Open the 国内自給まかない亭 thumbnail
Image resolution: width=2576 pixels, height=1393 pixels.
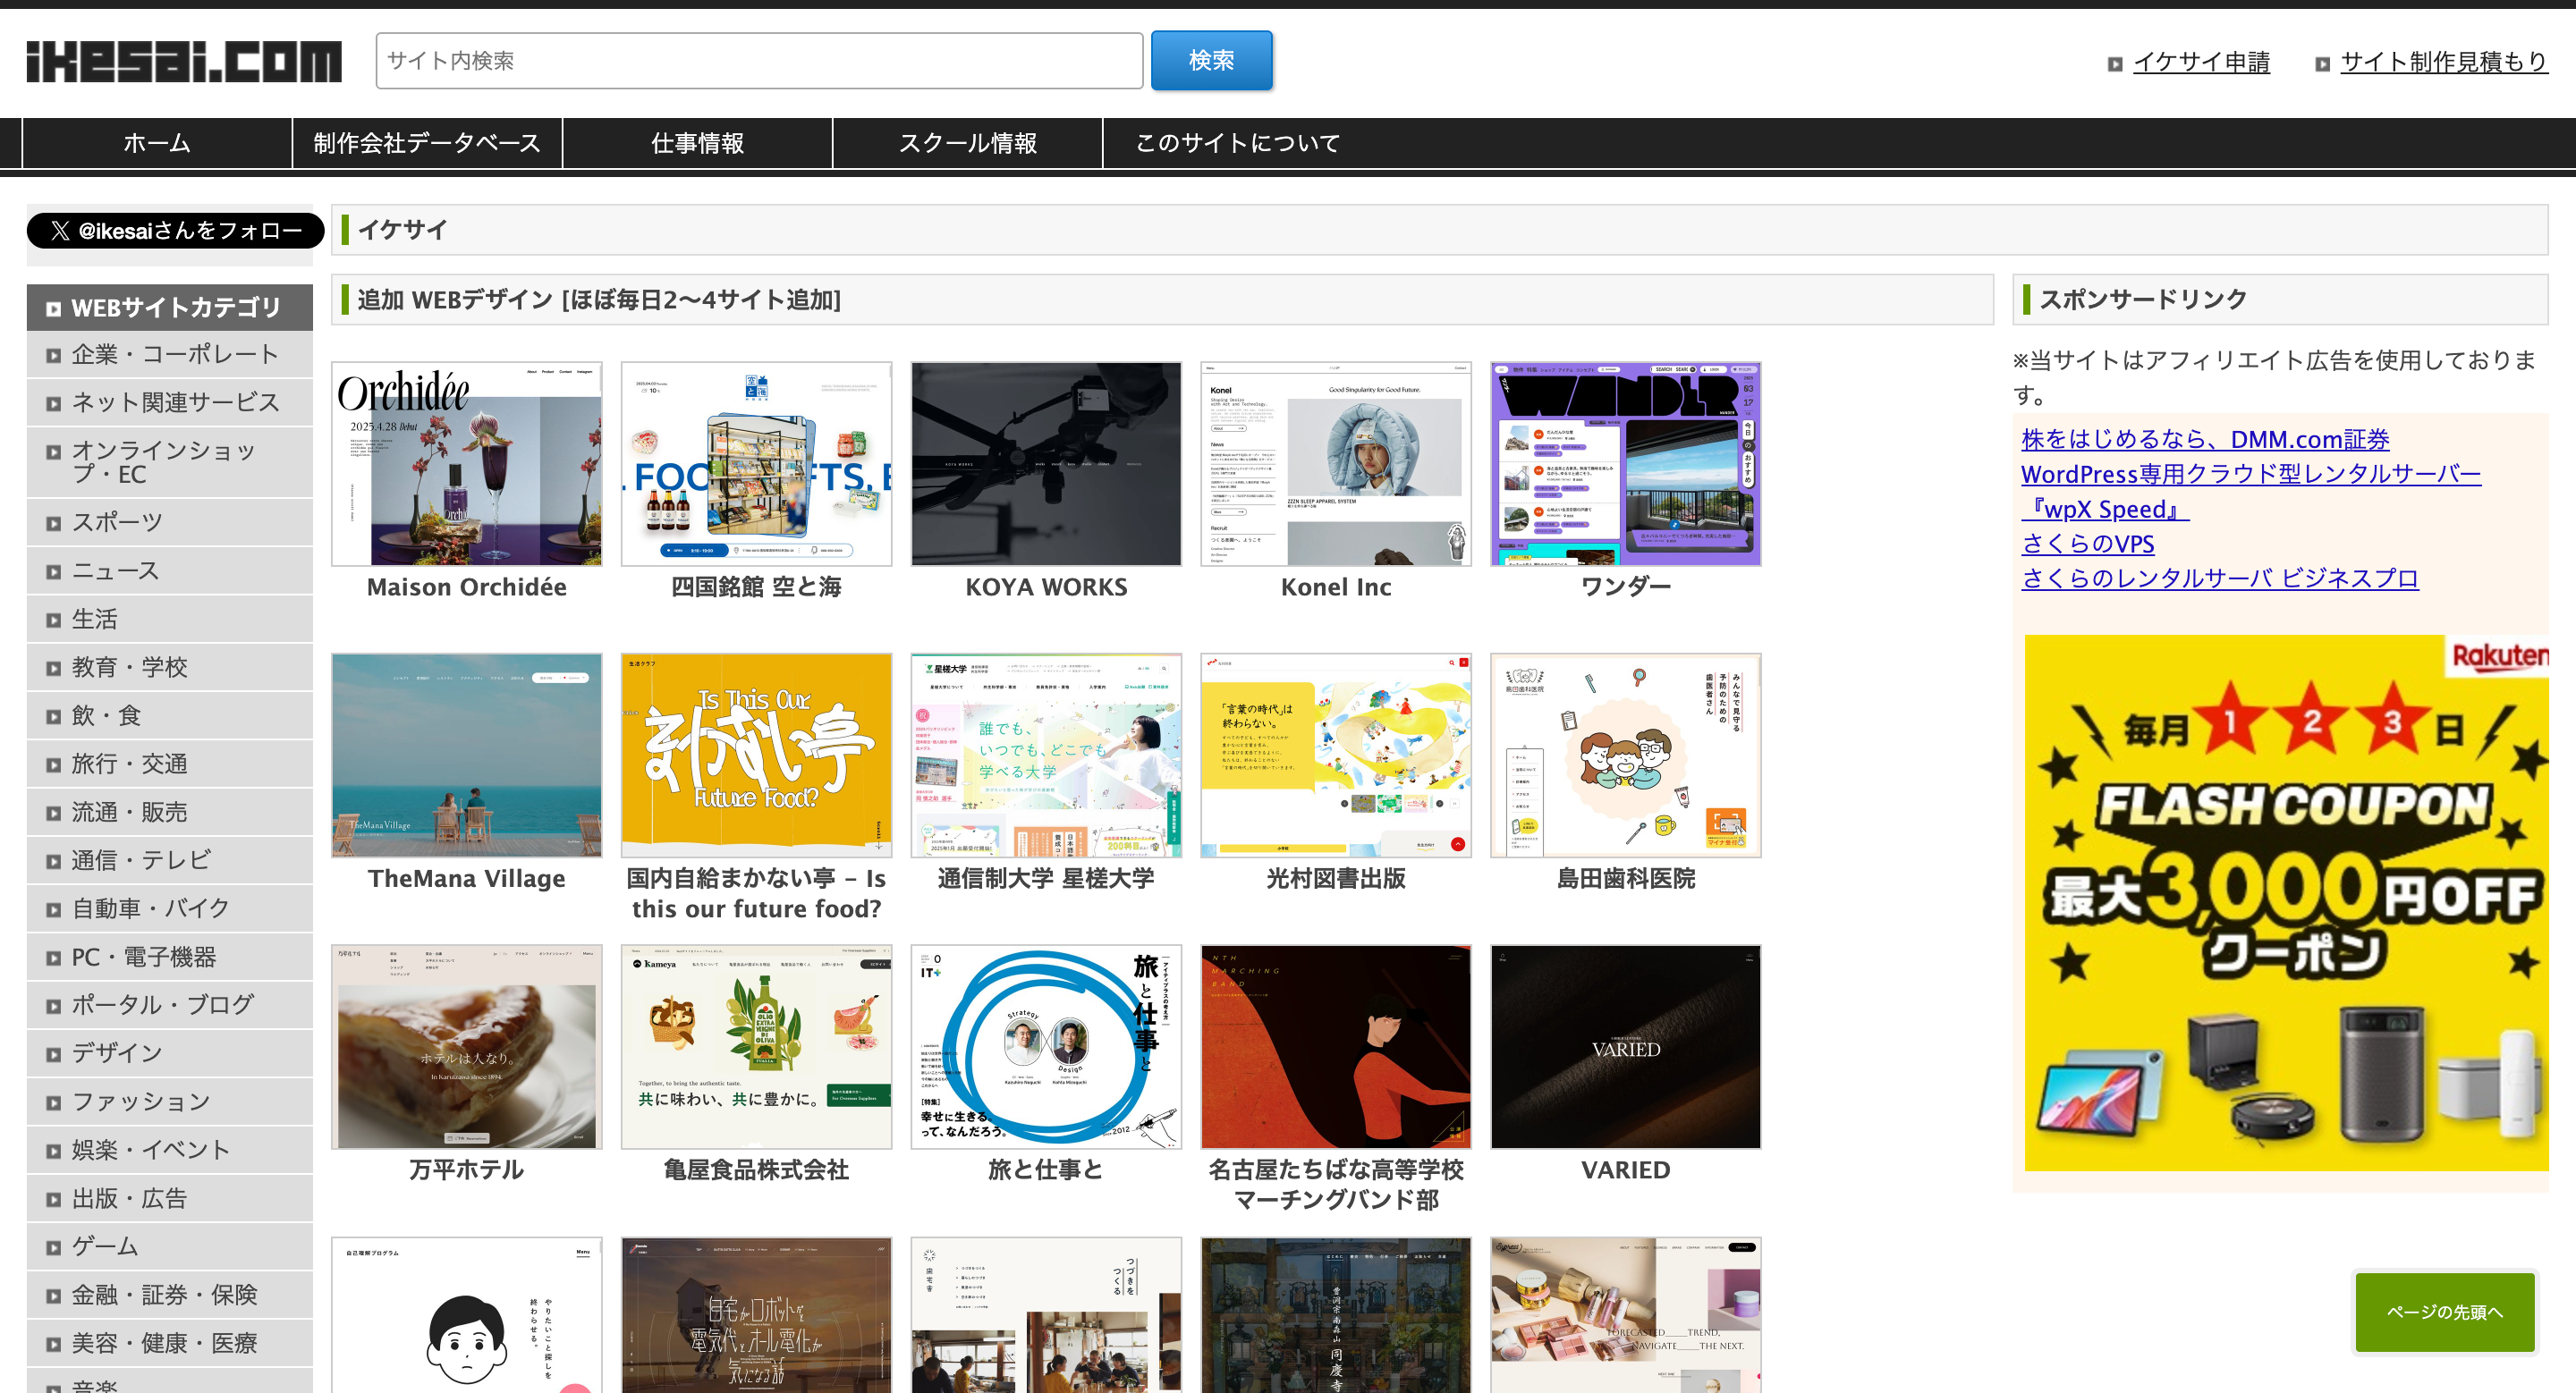757,756
